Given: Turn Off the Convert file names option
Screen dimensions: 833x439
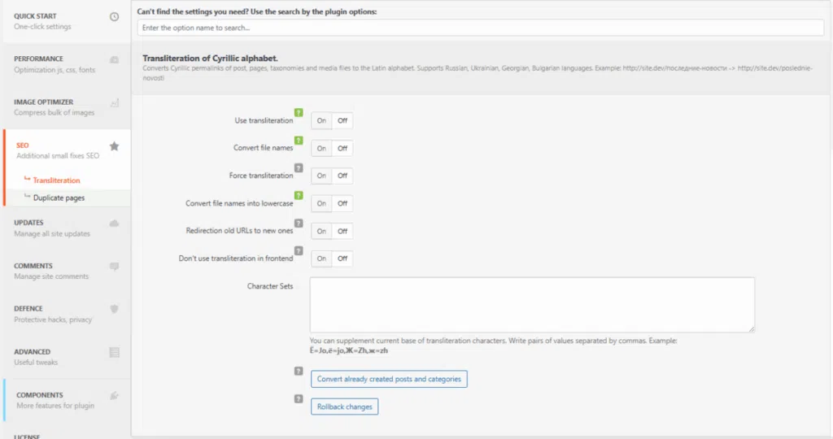Looking at the screenshot, I should pos(342,149).
